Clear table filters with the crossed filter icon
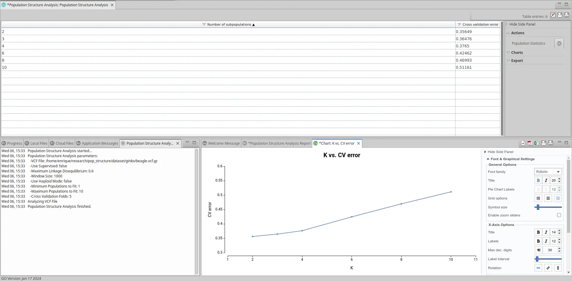 pos(553,15)
